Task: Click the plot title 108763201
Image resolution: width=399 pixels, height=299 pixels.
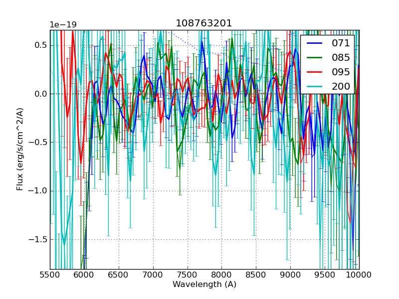Action: [204, 23]
